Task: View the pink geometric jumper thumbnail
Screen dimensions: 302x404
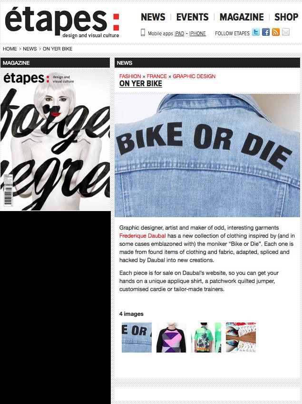Action: tap(171, 337)
